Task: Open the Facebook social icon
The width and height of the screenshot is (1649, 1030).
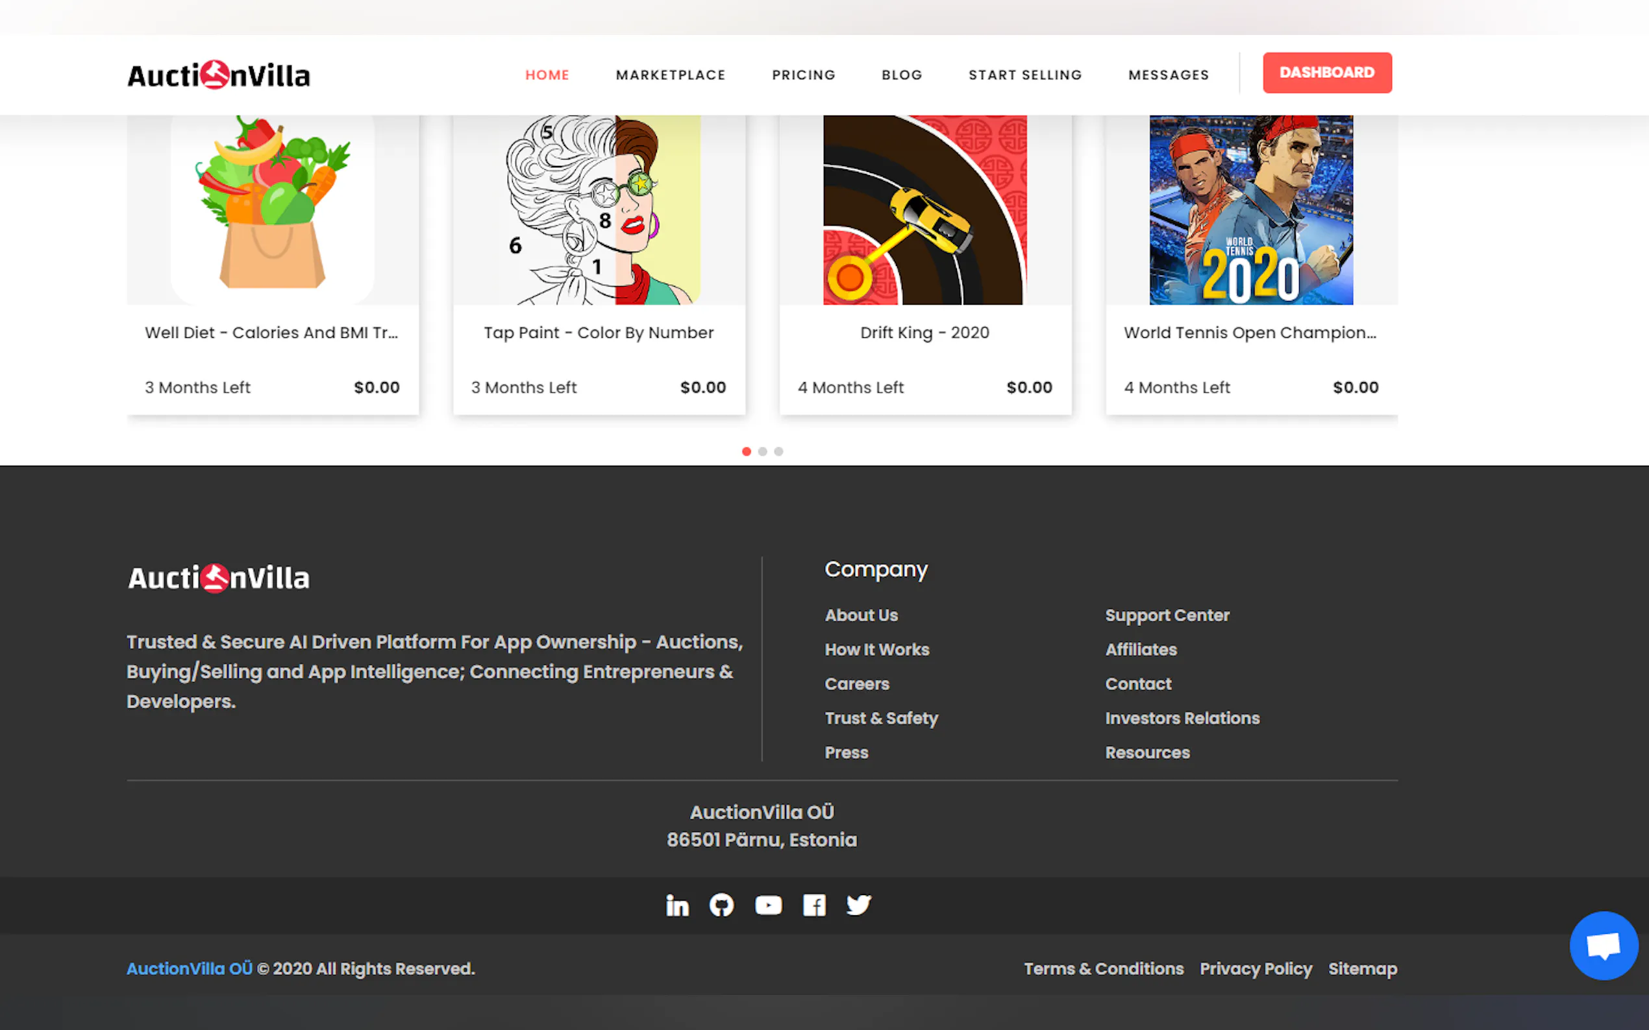Action: (814, 905)
